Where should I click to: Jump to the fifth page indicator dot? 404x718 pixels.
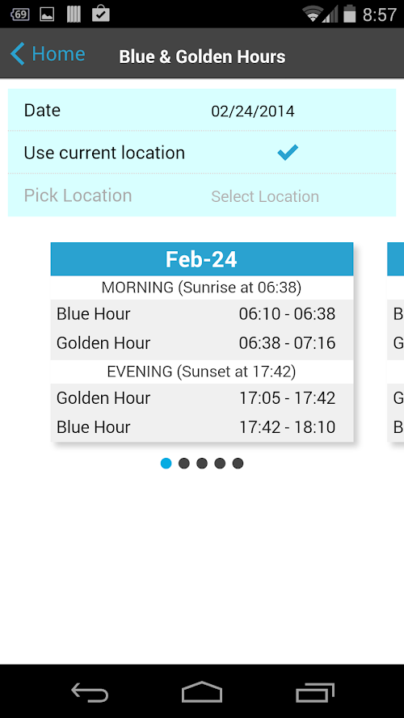click(x=238, y=464)
